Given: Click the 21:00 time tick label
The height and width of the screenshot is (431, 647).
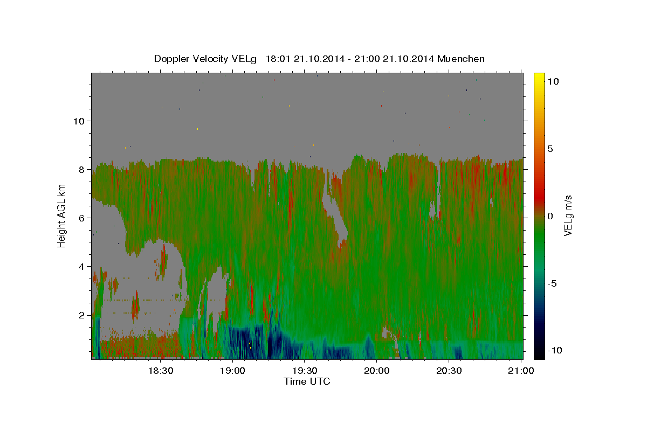Looking at the screenshot, I should pos(521,371).
